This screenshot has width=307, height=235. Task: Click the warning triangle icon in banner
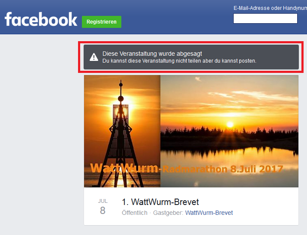coord(94,57)
